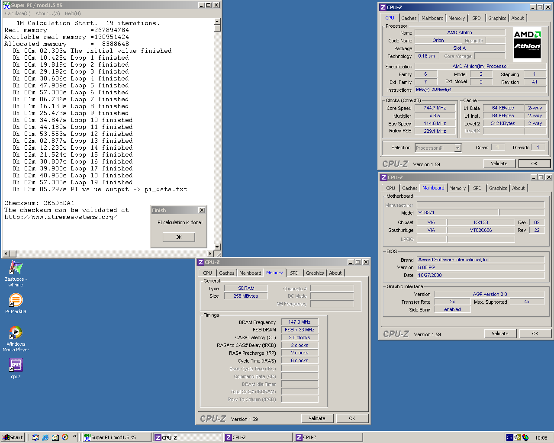Click OK in the CPU-Z Memory window

click(352, 418)
